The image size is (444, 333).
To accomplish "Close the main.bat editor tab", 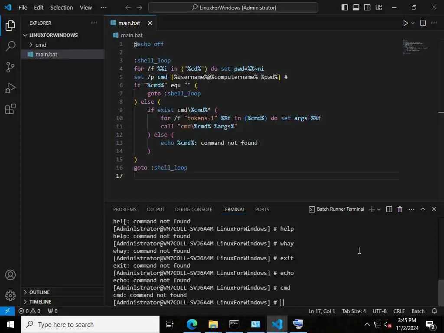I will 150,23.
